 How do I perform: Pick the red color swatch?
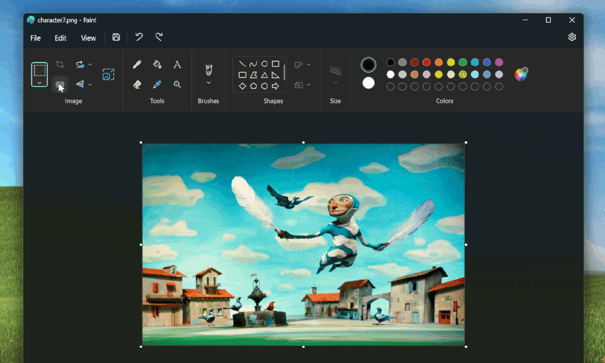tap(427, 62)
